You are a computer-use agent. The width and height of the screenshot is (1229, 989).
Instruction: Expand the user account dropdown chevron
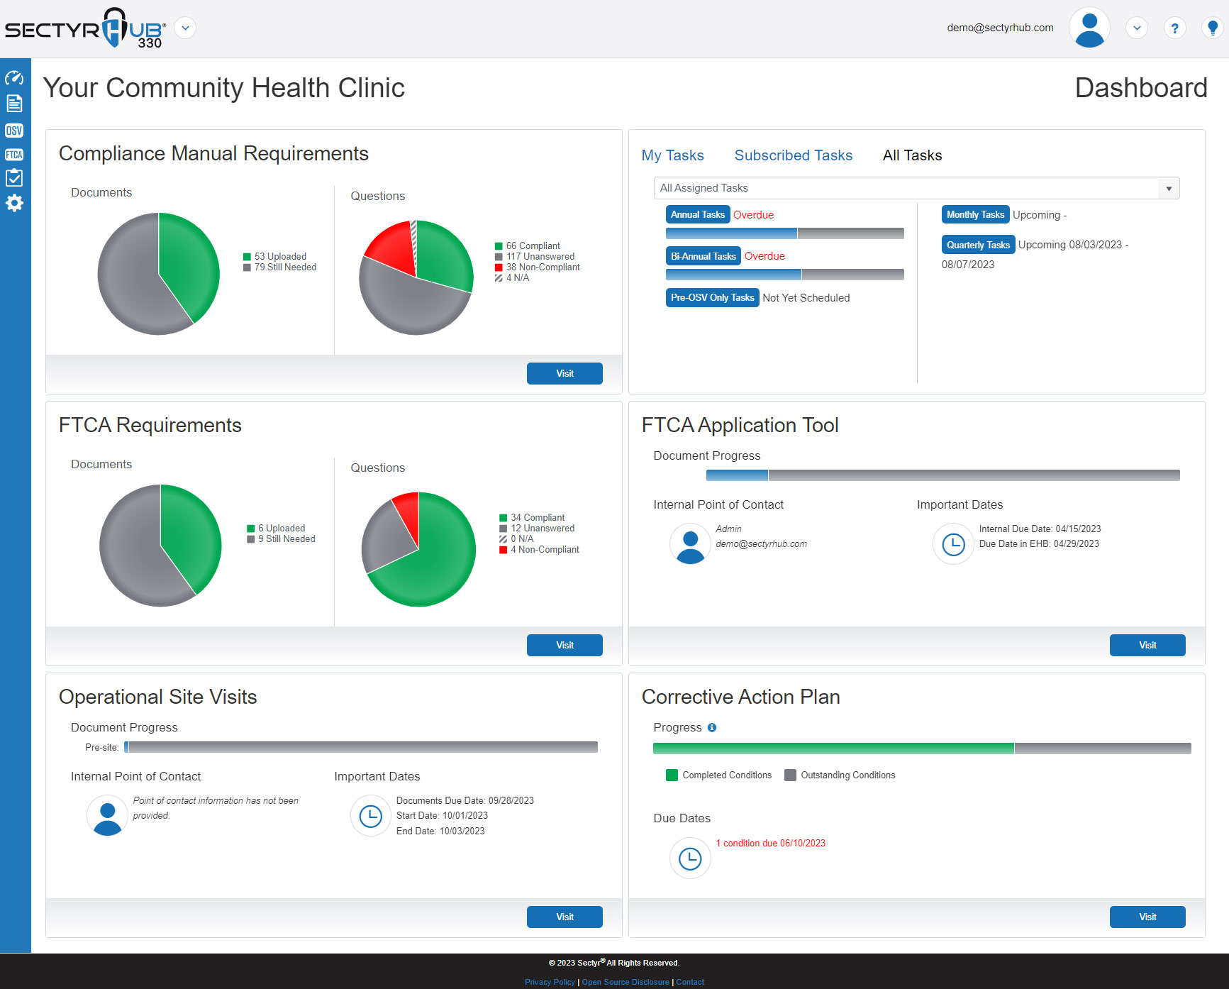click(1136, 28)
